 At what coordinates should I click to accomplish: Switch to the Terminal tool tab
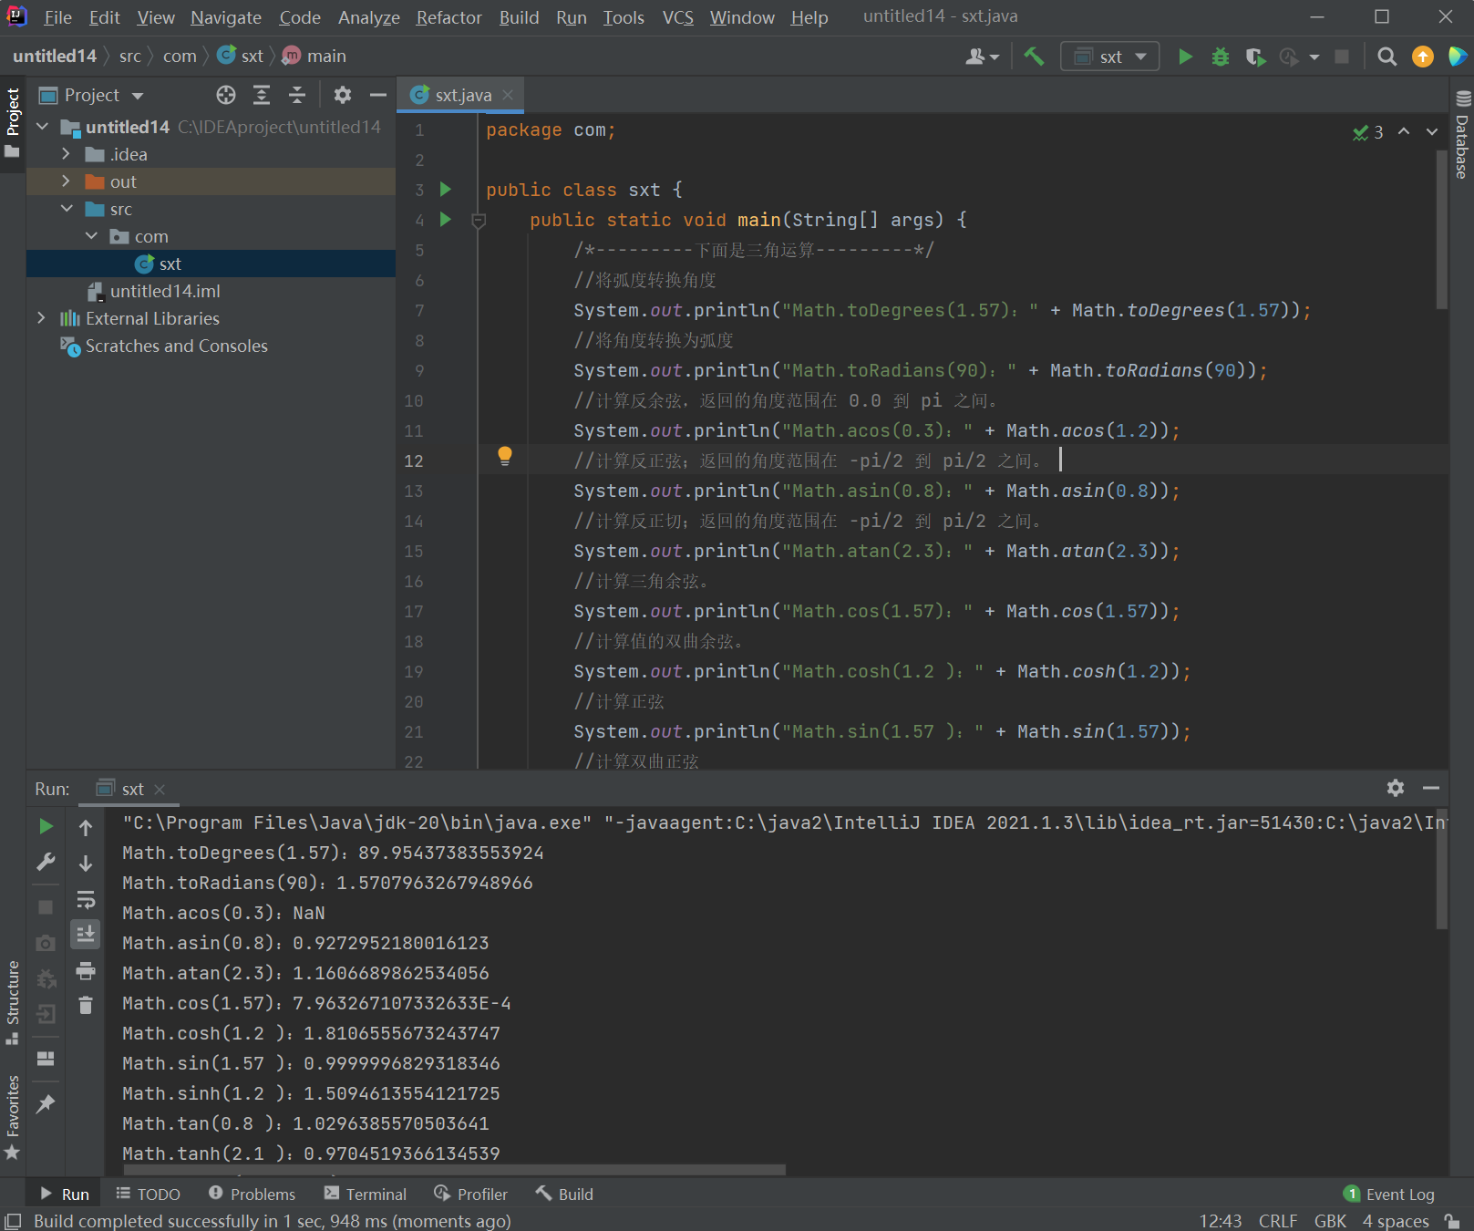[x=366, y=1194]
